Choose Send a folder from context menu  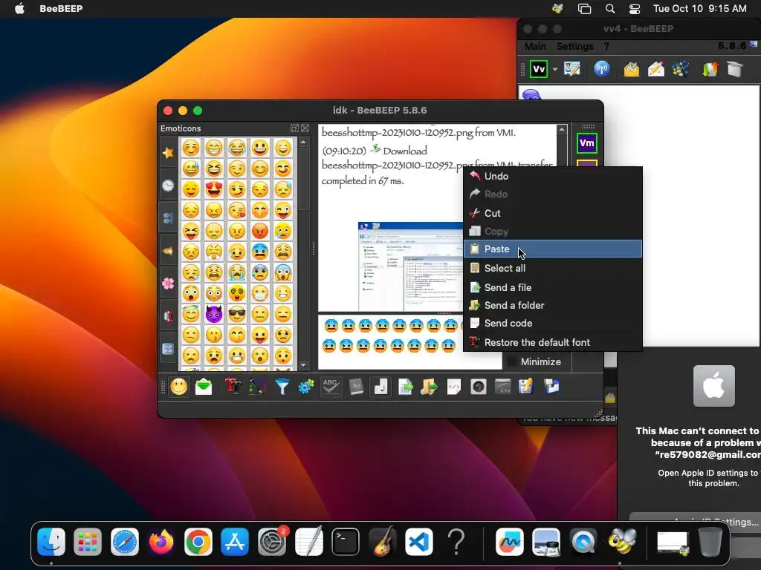[x=553, y=305]
